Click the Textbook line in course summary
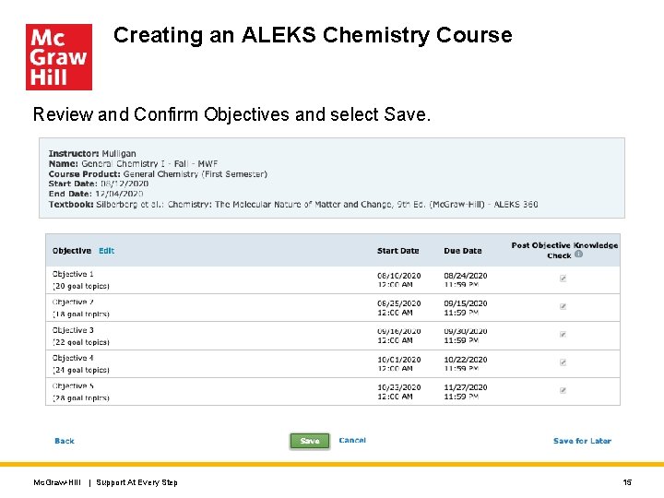This screenshot has height=498, width=664. [x=293, y=204]
